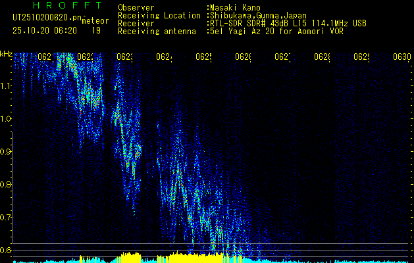Click the 0.9 kHz frequency axis label
The image size is (414, 263).
point(5,151)
